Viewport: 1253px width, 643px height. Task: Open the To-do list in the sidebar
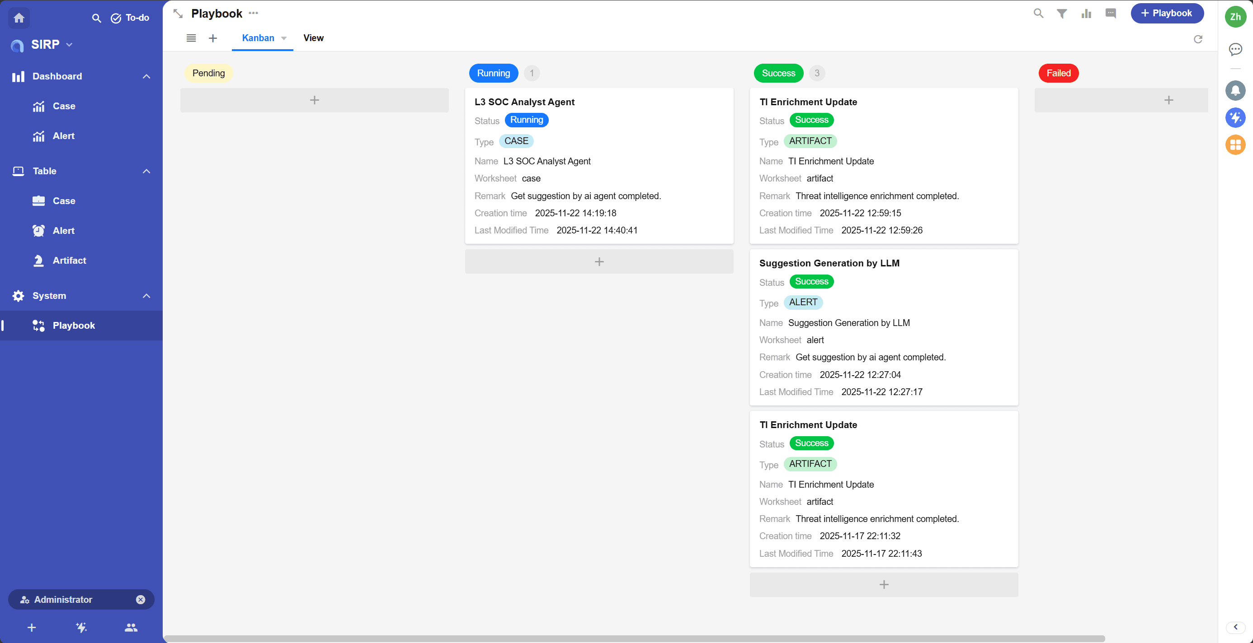click(130, 18)
